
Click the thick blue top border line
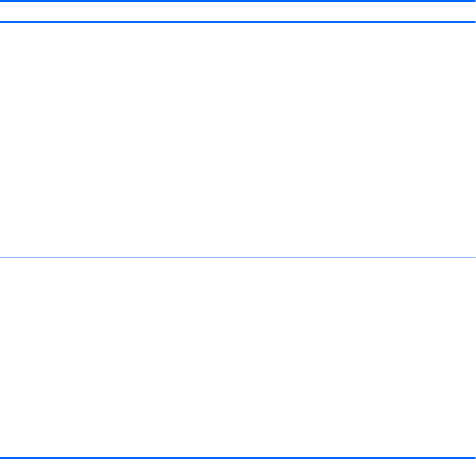coord(238,1)
